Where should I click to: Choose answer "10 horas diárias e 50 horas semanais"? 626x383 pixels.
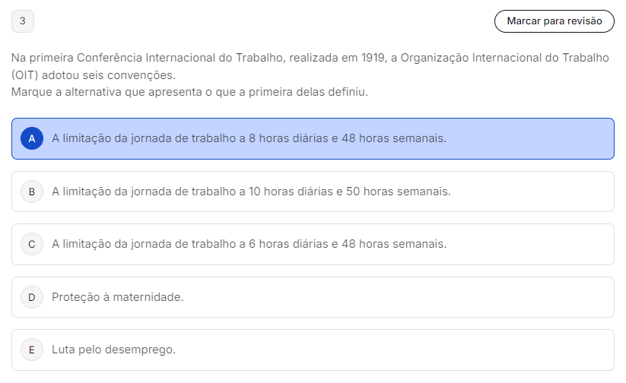[251, 191]
